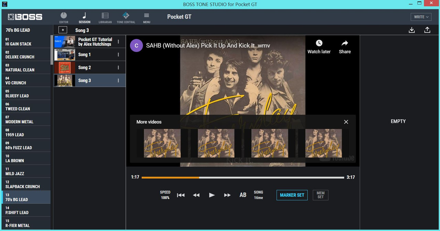Click the Pocket GT Tutorial thumbnail
440x231 pixels.
click(65, 42)
